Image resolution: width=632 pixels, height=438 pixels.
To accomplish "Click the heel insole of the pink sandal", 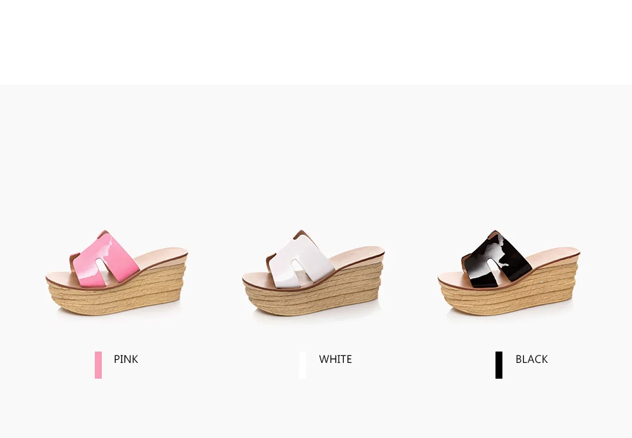I will pyautogui.click(x=163, y=256).
